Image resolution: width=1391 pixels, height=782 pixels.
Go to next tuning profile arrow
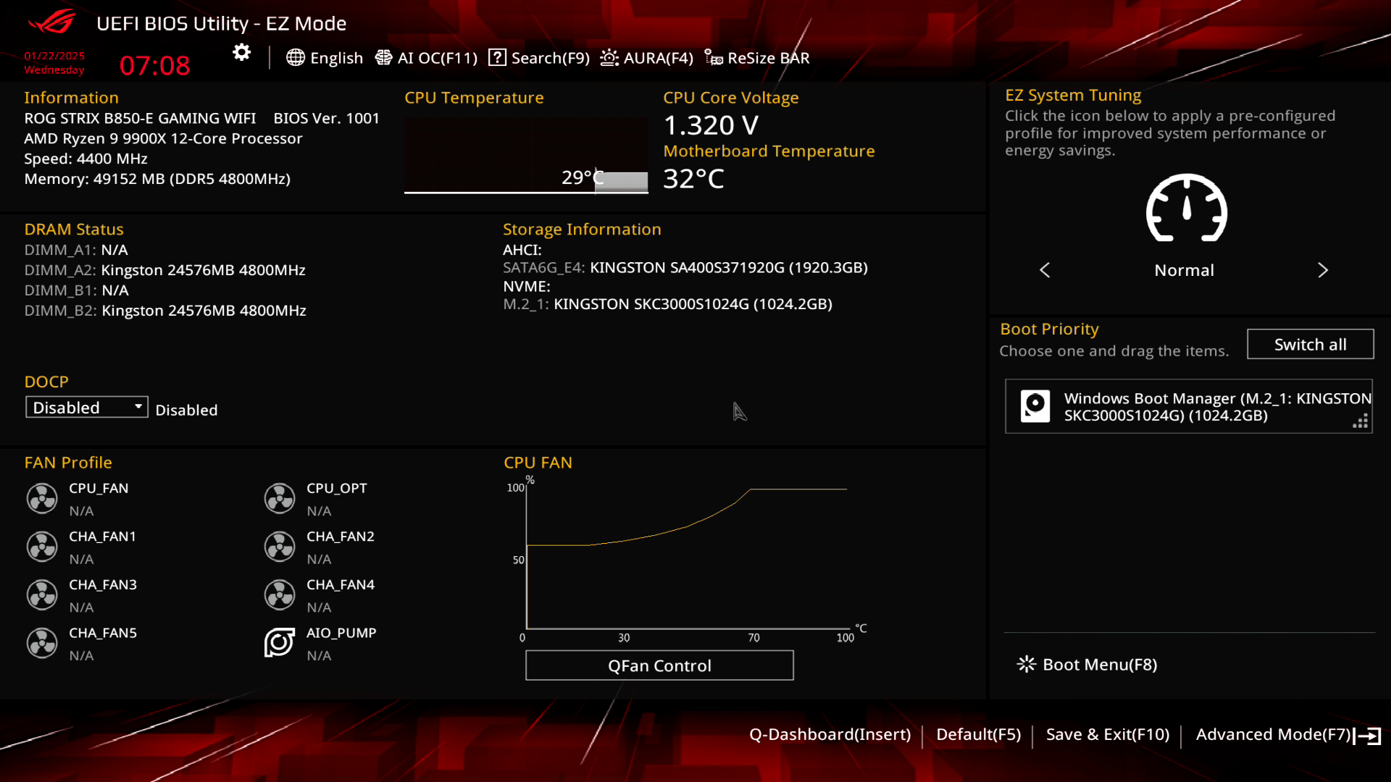1322,270
